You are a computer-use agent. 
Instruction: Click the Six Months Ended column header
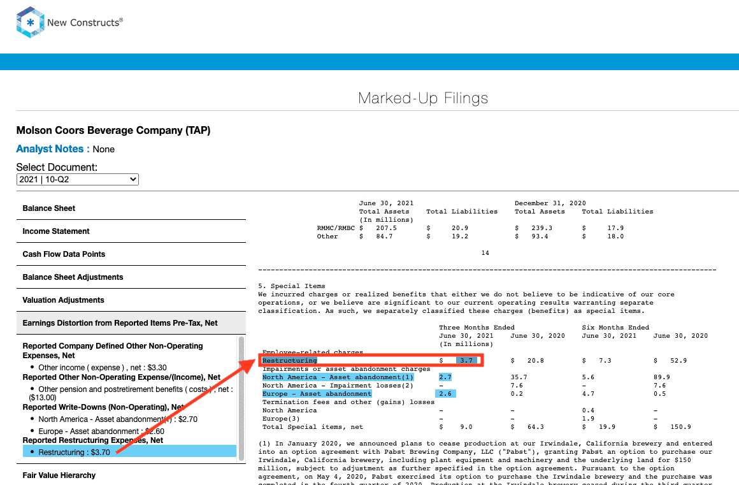tap(615, 328)
